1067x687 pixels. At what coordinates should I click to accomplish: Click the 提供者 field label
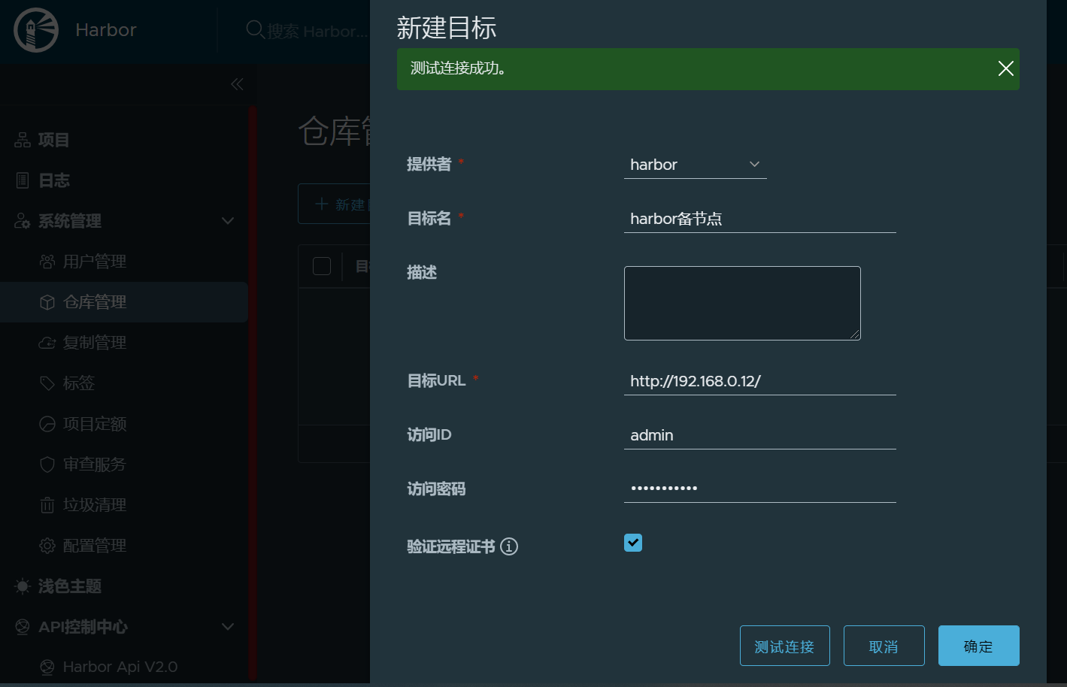click(429, 164)
